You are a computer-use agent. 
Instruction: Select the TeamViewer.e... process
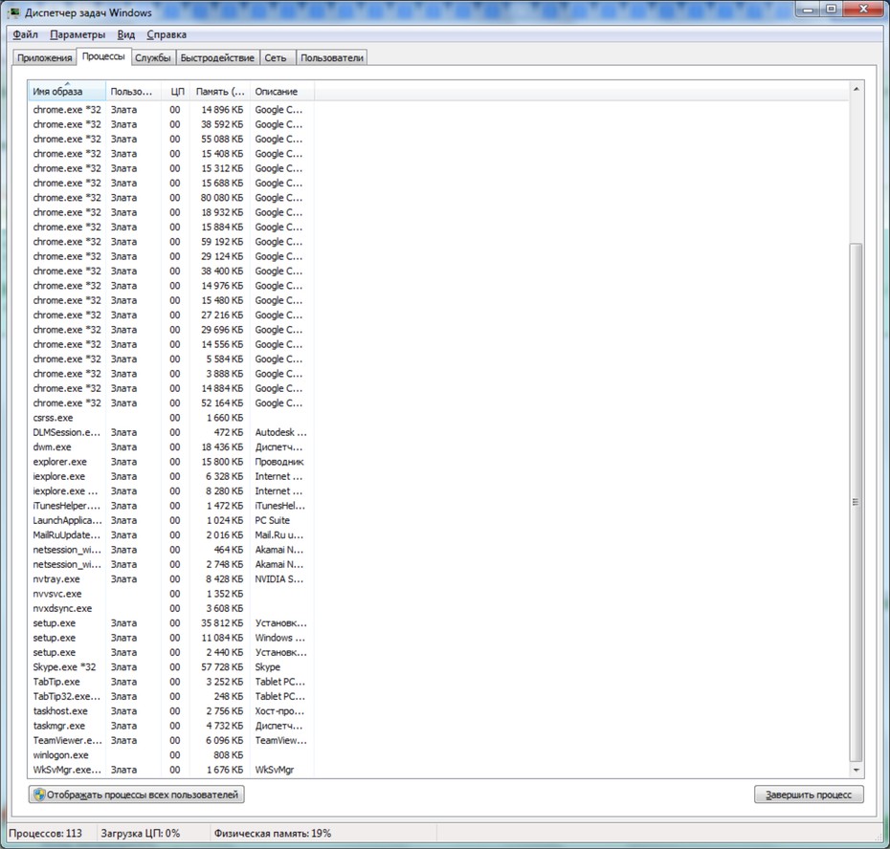pyautogui.click(x=170, y=741)
